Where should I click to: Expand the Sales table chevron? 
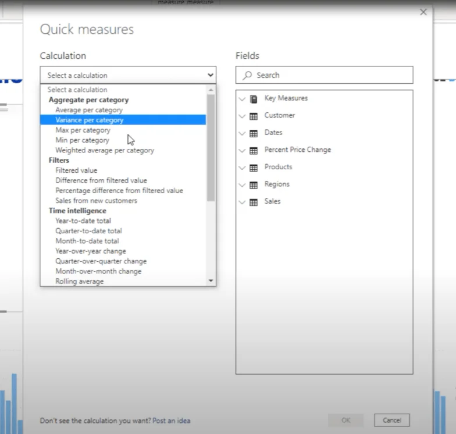tap(242, 202)
